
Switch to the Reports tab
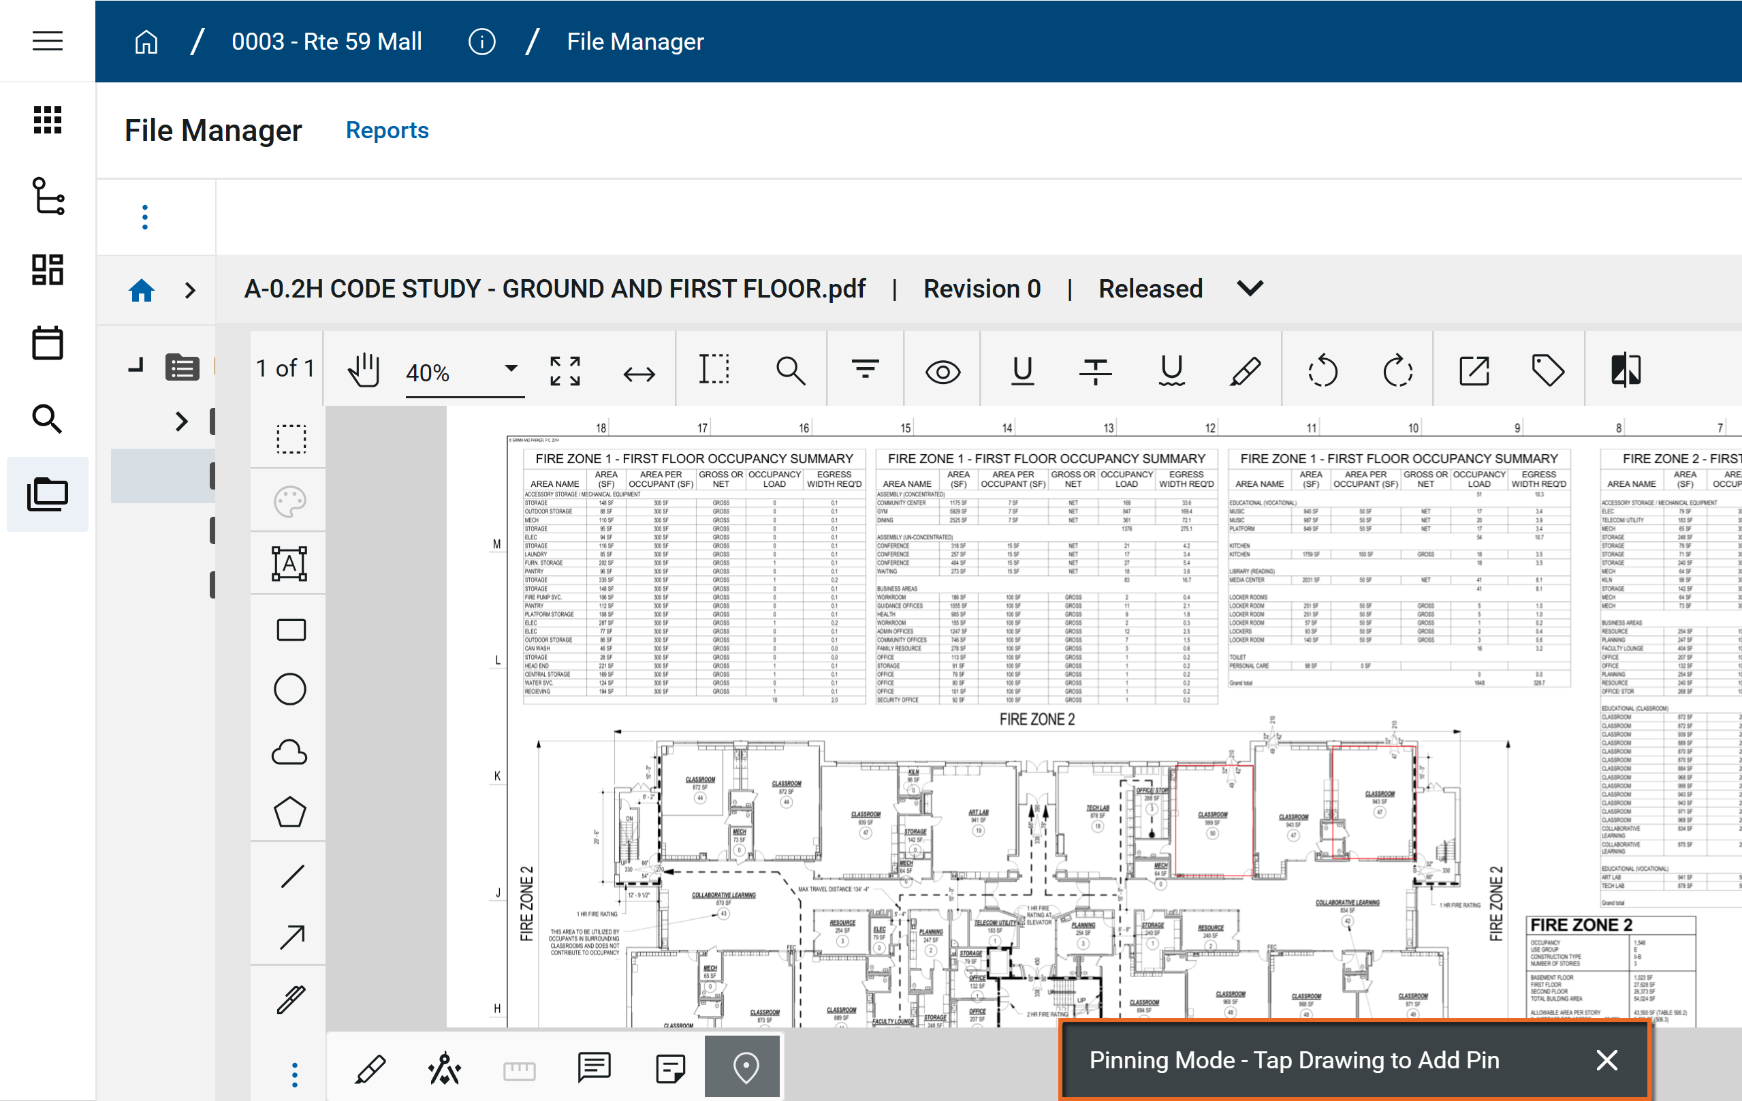[386, 130]
